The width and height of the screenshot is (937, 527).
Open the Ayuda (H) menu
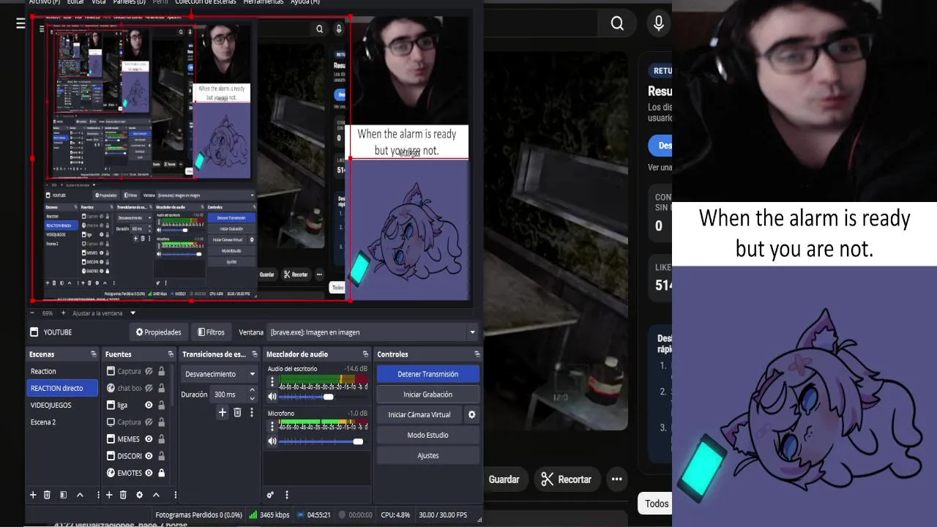(305, 2)
